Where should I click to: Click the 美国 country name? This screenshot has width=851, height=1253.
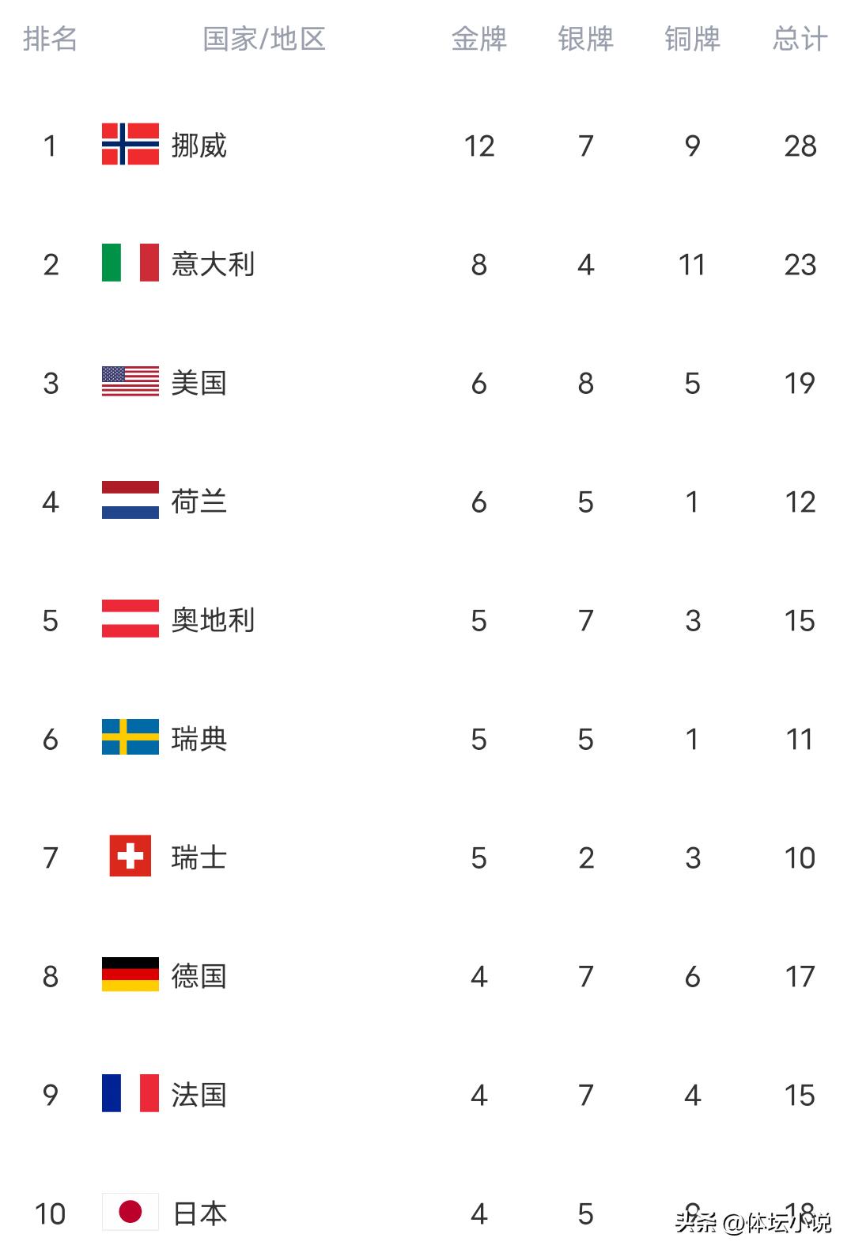pyautogui.click(x=199, y=383)
